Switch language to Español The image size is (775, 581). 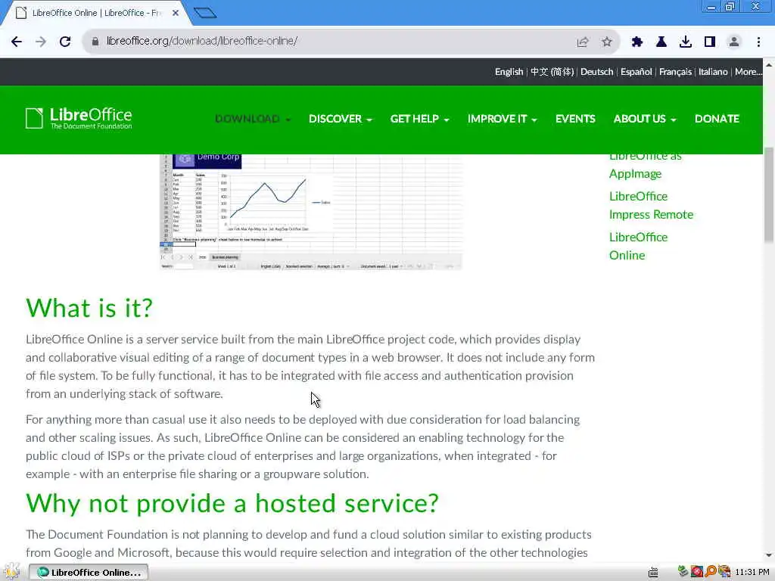tap(636, 72)
